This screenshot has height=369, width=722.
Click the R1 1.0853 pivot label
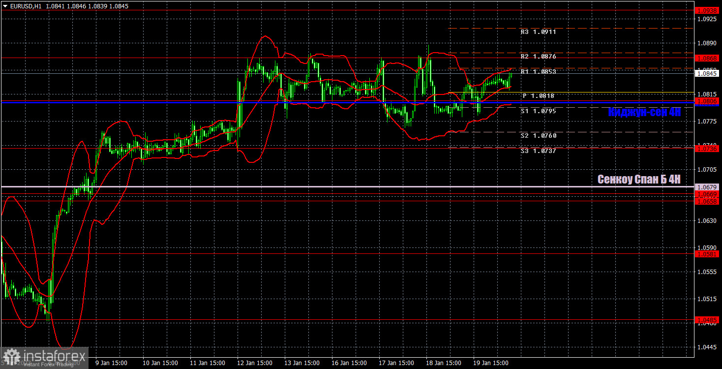pos(538,72)
